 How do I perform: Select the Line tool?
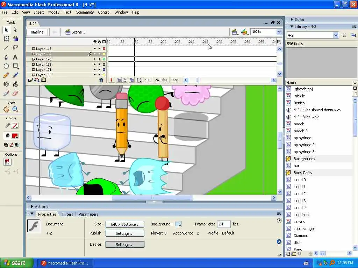click(6, 47)
